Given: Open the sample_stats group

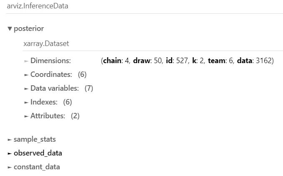Looking at the screenshot, I should tap(35, 139).
